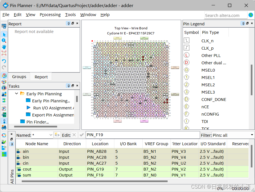Open Early Pin Planning... task
Viewport: 255px width, 192px height.
coord(51,101)
